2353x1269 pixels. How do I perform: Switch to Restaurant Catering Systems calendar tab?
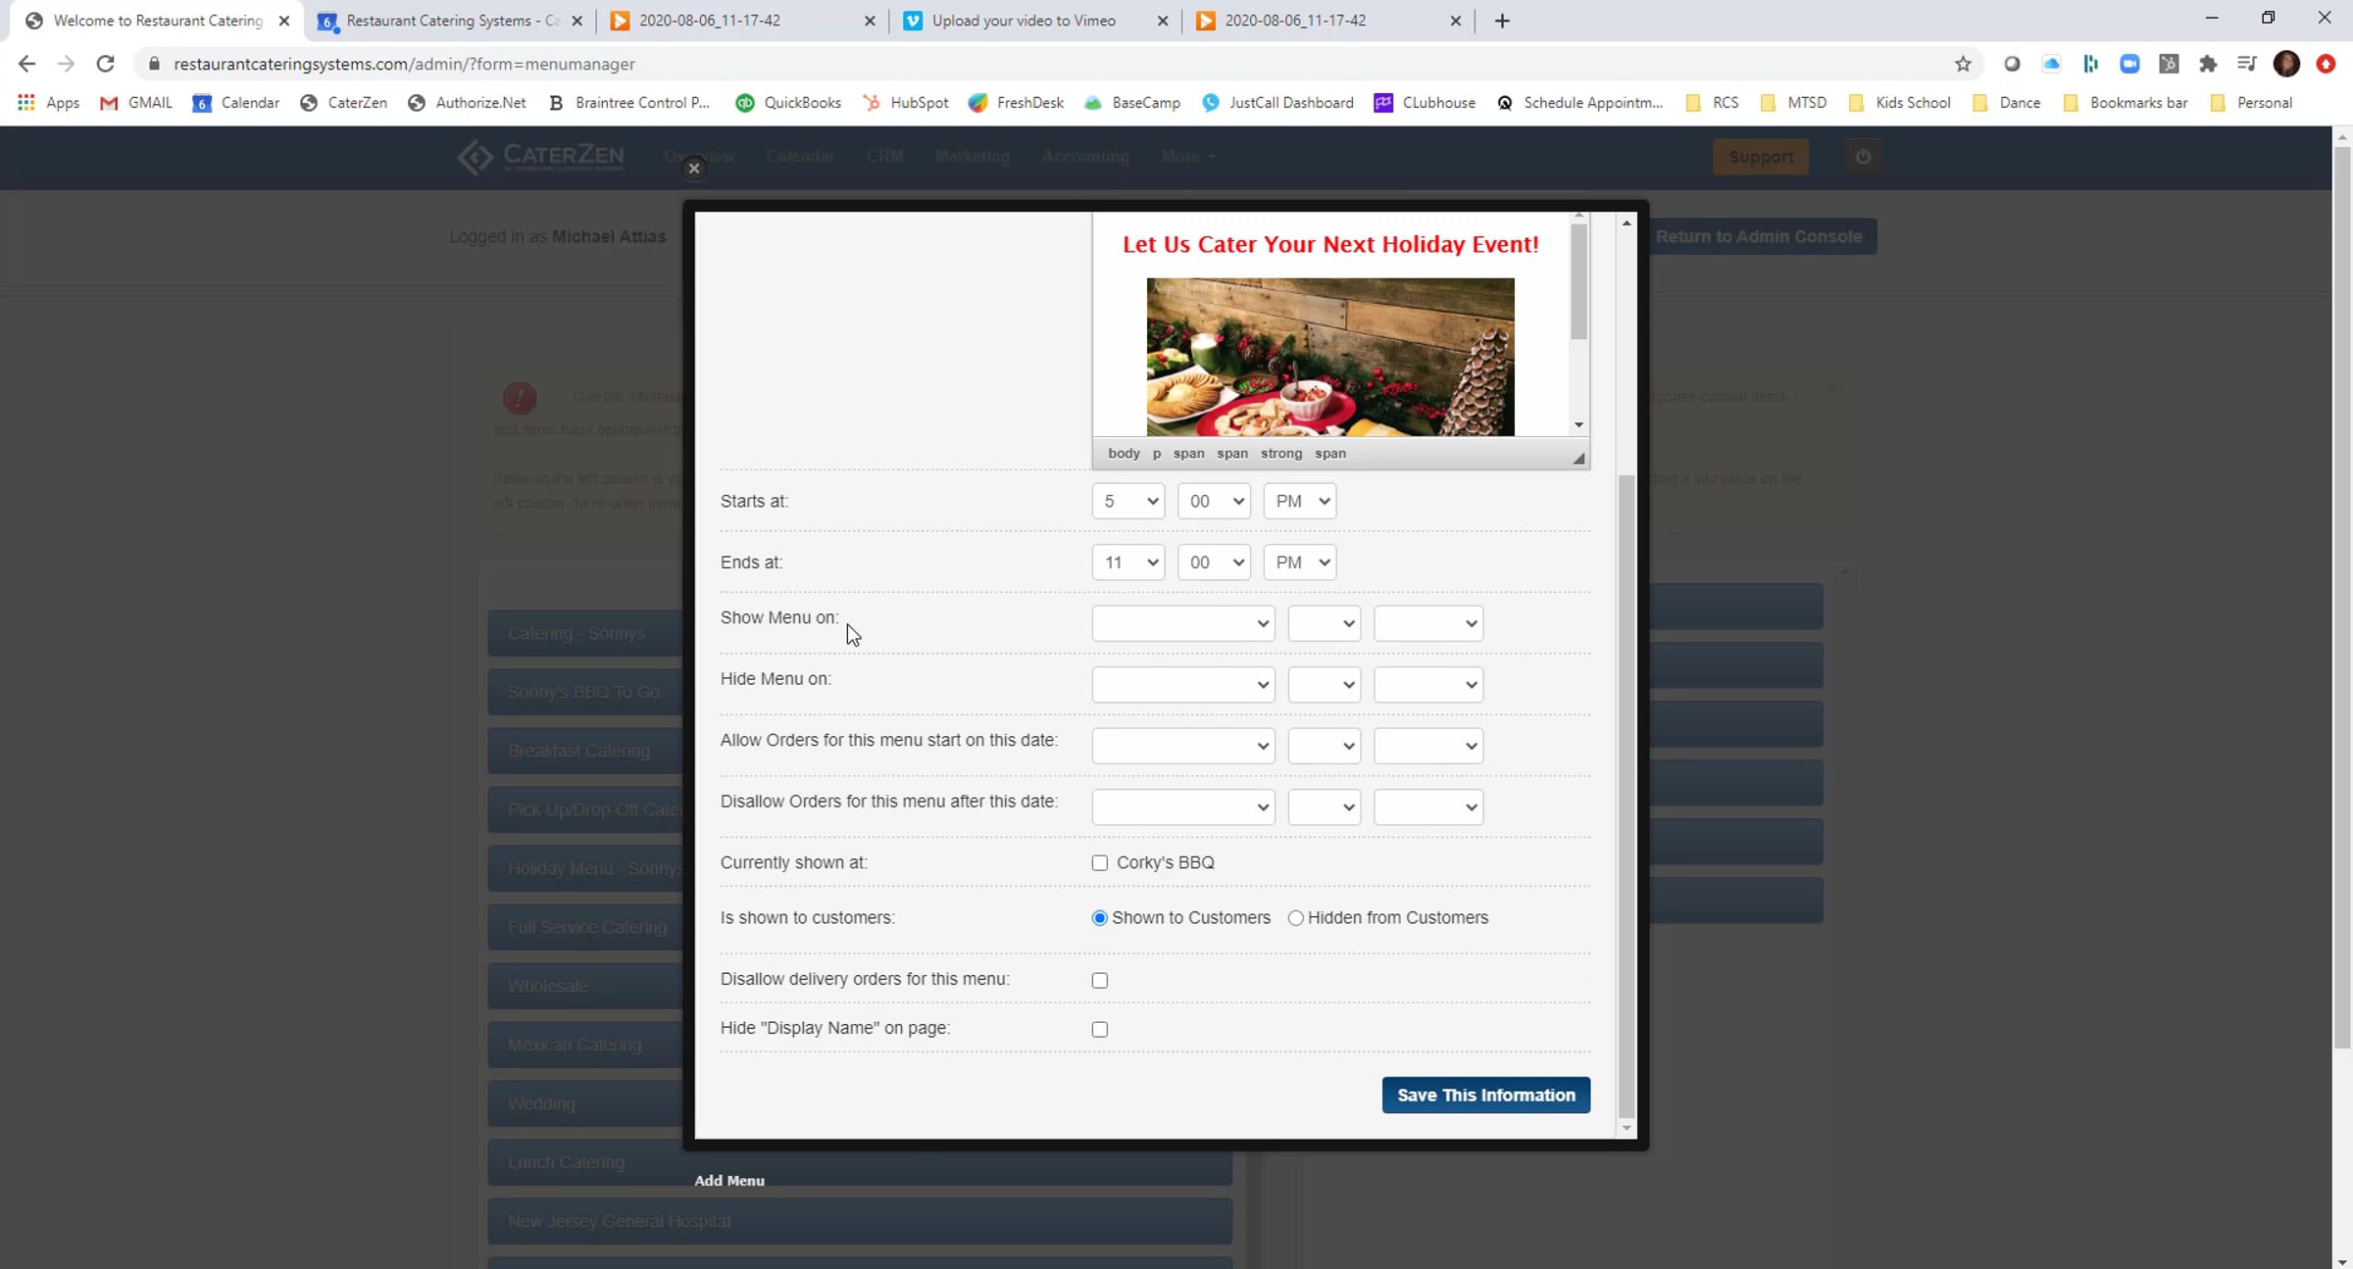[450, 21]
